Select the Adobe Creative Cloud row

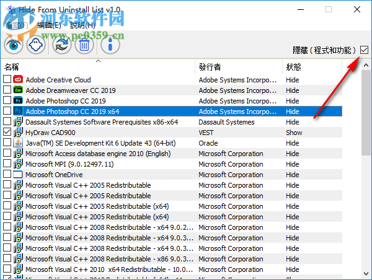click(x=172, y=80)
